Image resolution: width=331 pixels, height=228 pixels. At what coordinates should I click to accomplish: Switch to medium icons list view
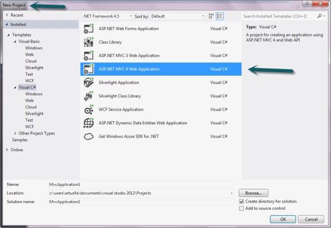point(219,16)
